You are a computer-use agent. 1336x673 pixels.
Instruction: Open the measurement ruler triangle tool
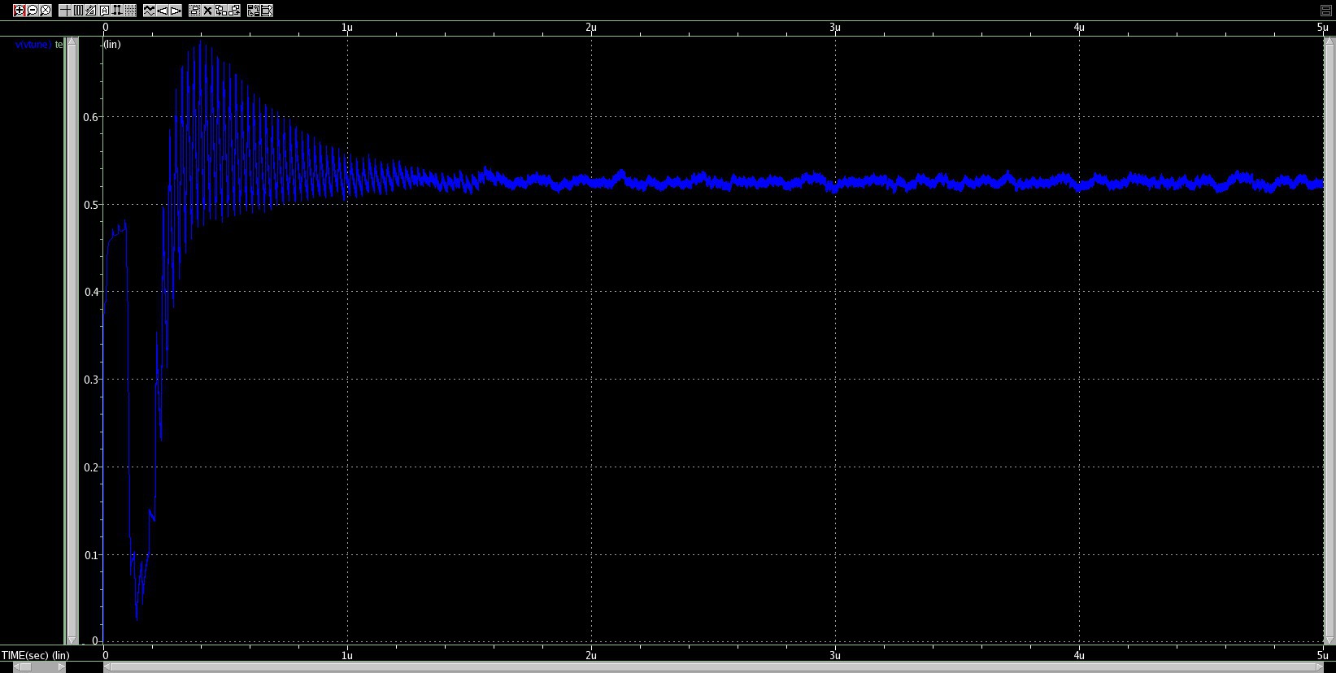91,11
